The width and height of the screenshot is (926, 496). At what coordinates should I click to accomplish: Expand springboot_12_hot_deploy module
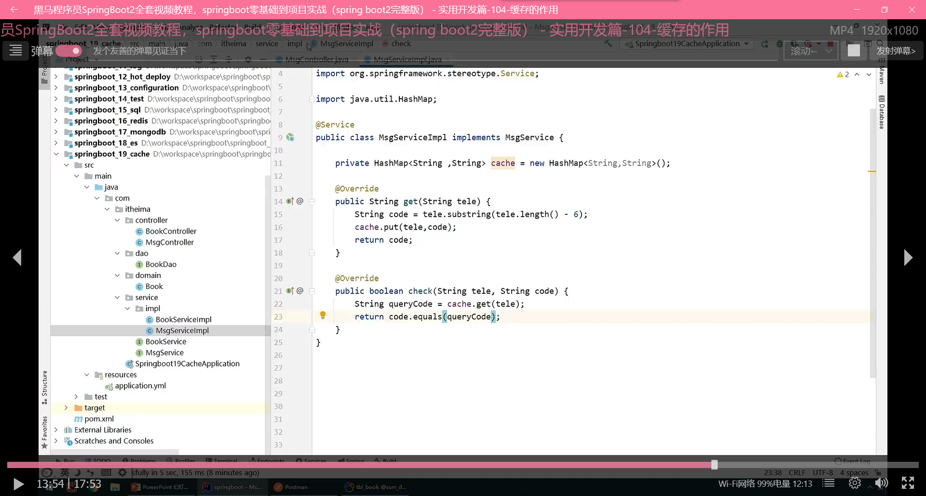[56, 77]
